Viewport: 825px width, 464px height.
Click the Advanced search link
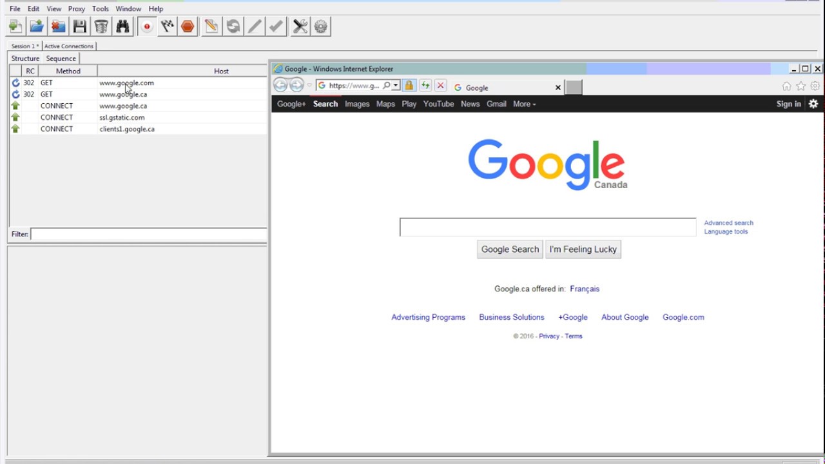click(728, 223)
